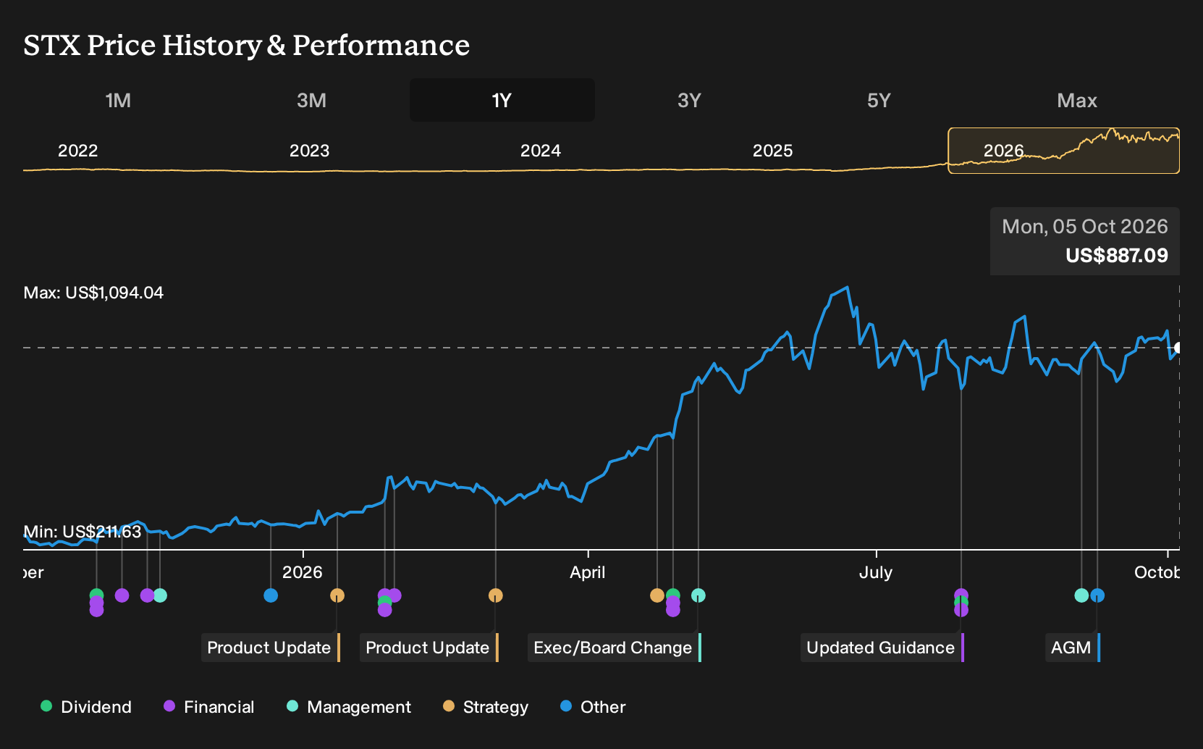This screenshot has height=749, width=1203.
Task: Click orange Strategy dot above first Product Update
Action: tap(337, 595)
